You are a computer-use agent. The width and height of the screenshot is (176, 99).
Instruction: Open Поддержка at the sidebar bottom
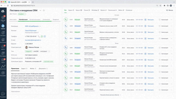(3, 95)
